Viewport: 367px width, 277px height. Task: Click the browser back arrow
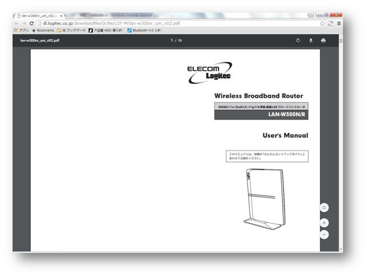[17, 23]
